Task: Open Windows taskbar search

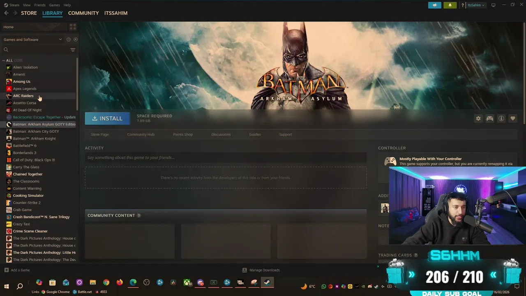Action: click(x=20, y=286)
